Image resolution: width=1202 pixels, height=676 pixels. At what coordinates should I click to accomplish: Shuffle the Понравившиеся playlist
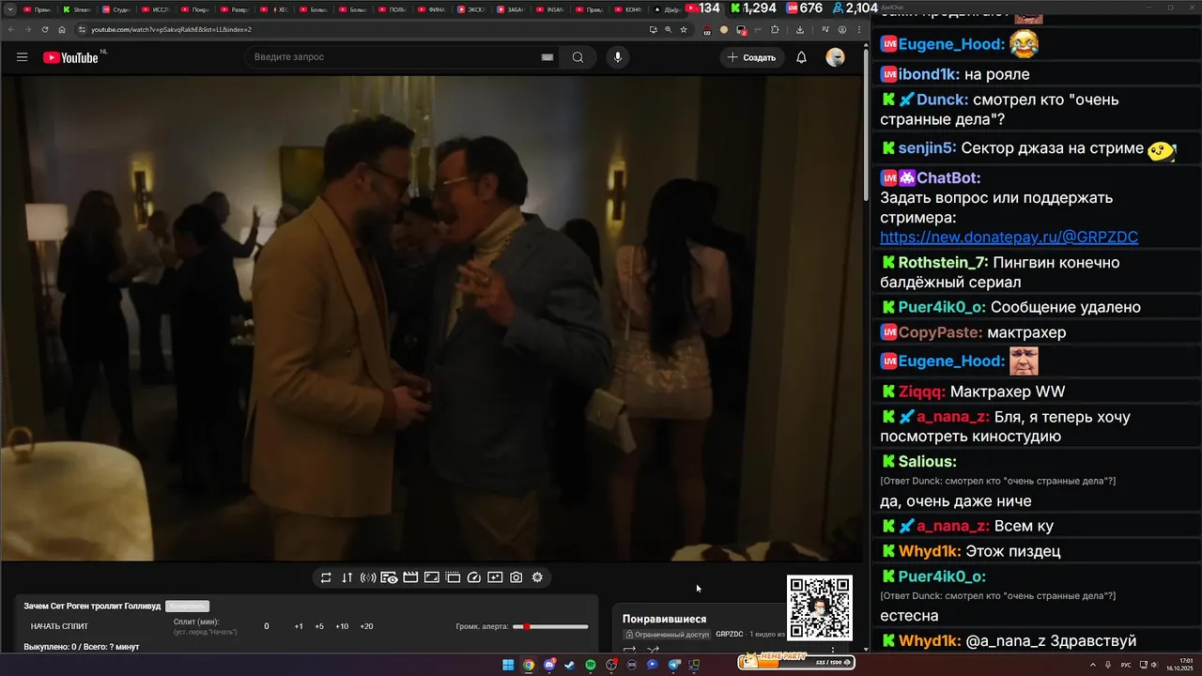(x=653, y=650)
